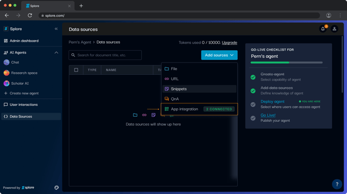Open the help question mark button
This screenshot has height=194, width=347.
337,184
